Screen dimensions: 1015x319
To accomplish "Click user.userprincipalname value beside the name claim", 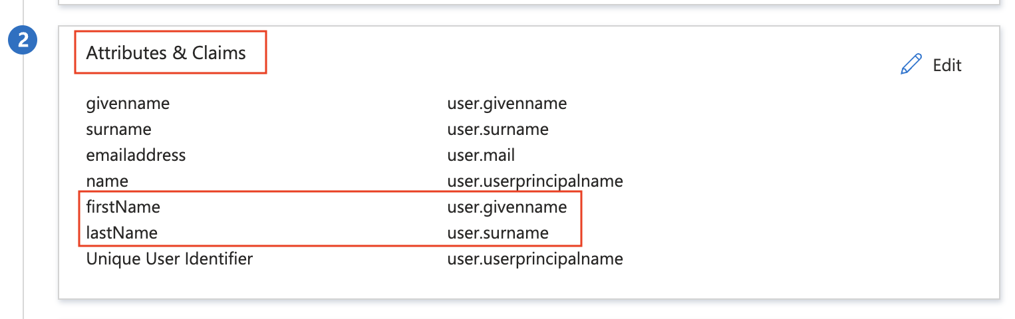I will pyautogui.click(x=535, y=181).
